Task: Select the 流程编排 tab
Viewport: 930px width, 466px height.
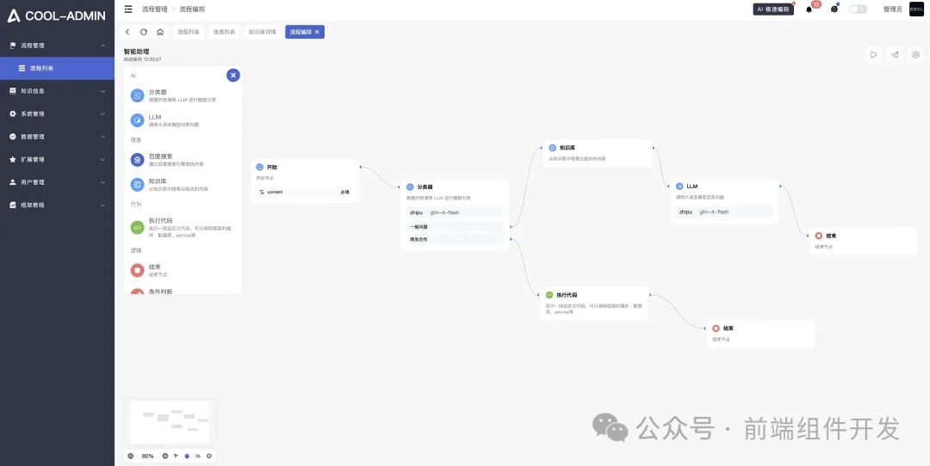Action: (x=301, y=32)
